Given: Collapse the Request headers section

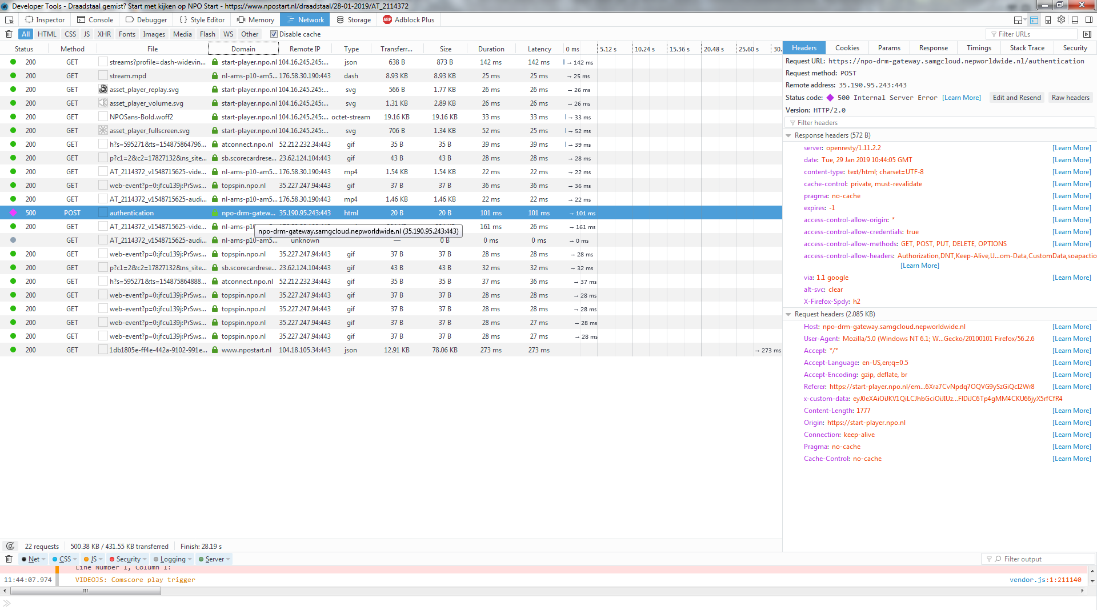Looking at the screenshot, I should pyautogui.click(x=788, y=315).
